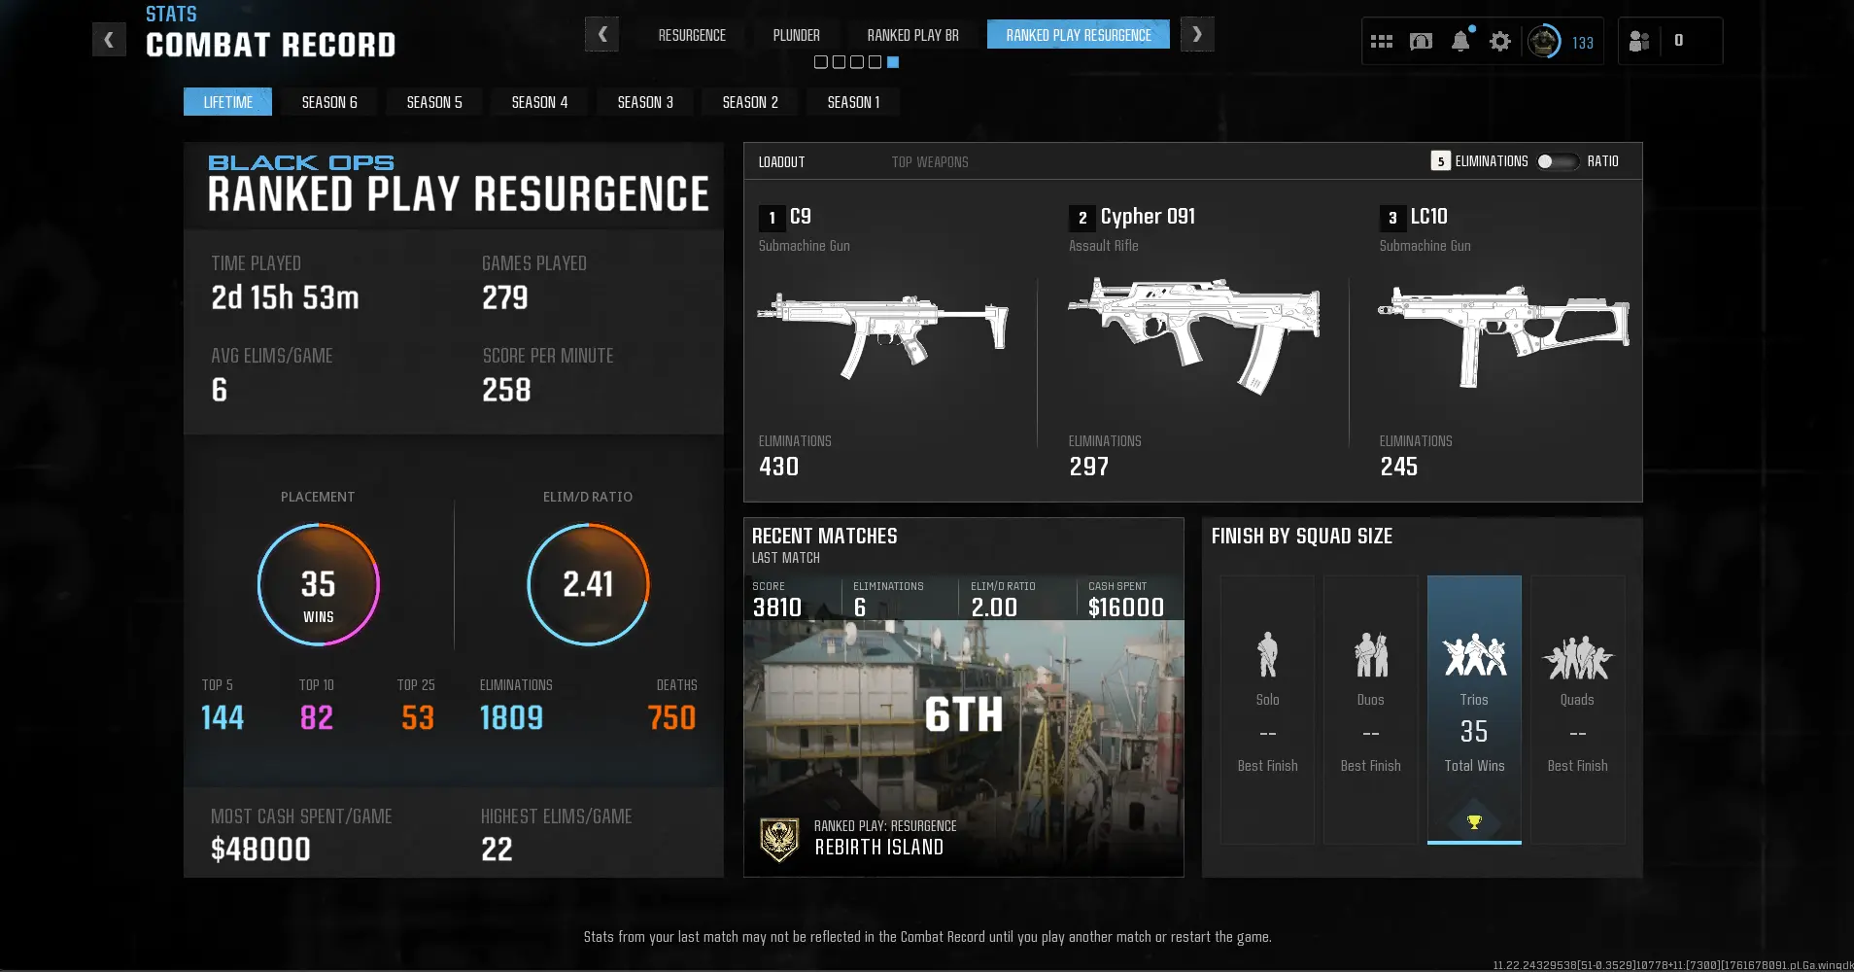Select the Season 6 filter
This screenshot has height=972, width=1854.
[329, 102]
